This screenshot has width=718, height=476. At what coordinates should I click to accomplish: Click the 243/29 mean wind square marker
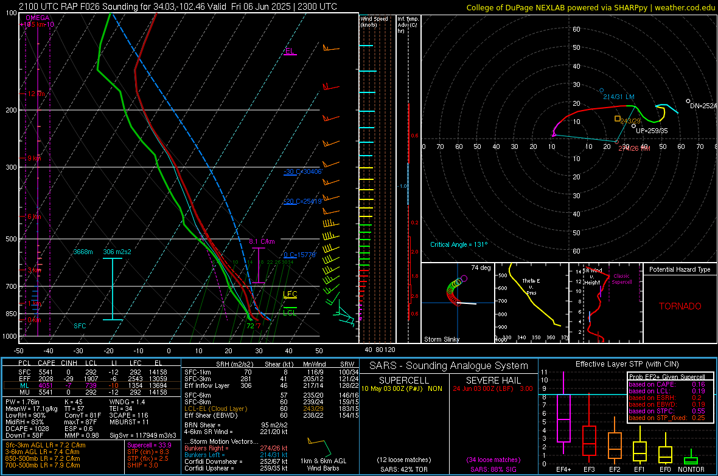coord(617,119)
